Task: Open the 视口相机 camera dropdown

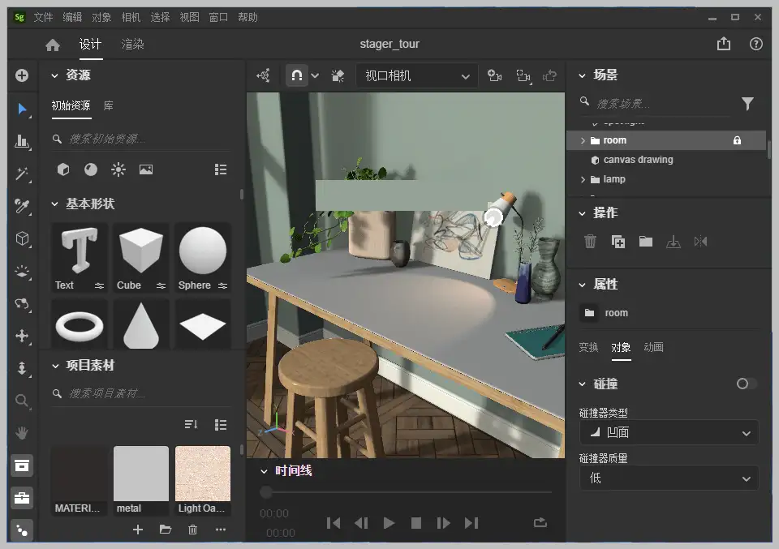Action: (x=416, y=75)
